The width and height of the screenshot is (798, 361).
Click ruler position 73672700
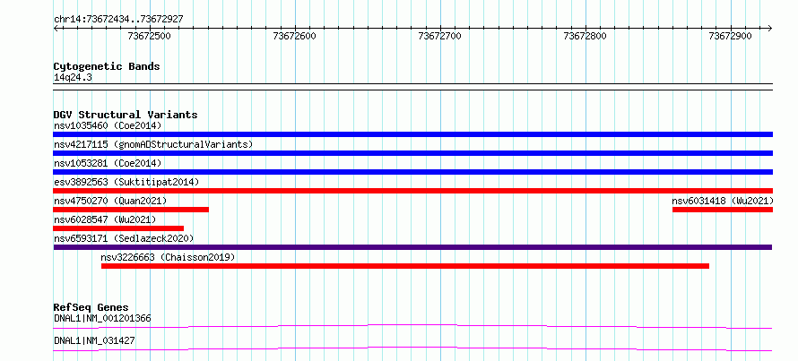pos(439,36)
